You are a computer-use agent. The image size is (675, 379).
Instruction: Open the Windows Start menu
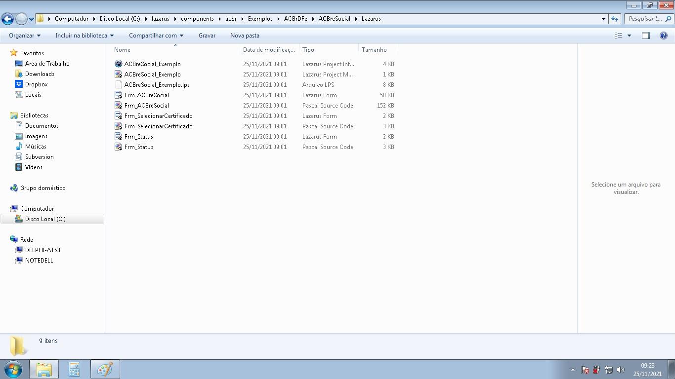(13, 369)
